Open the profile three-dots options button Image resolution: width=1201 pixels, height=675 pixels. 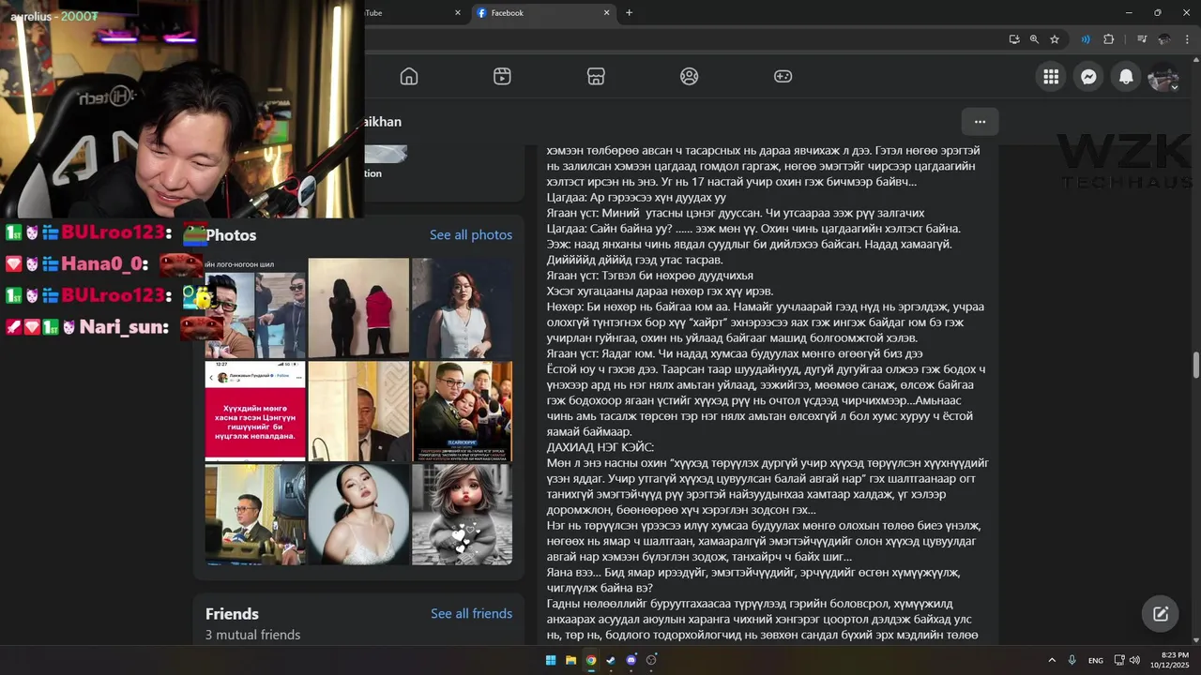click(980, 122)
